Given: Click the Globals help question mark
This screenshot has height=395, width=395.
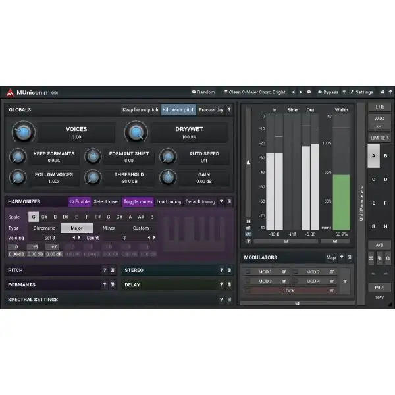Looking at the screenshot, I should 228,110.
